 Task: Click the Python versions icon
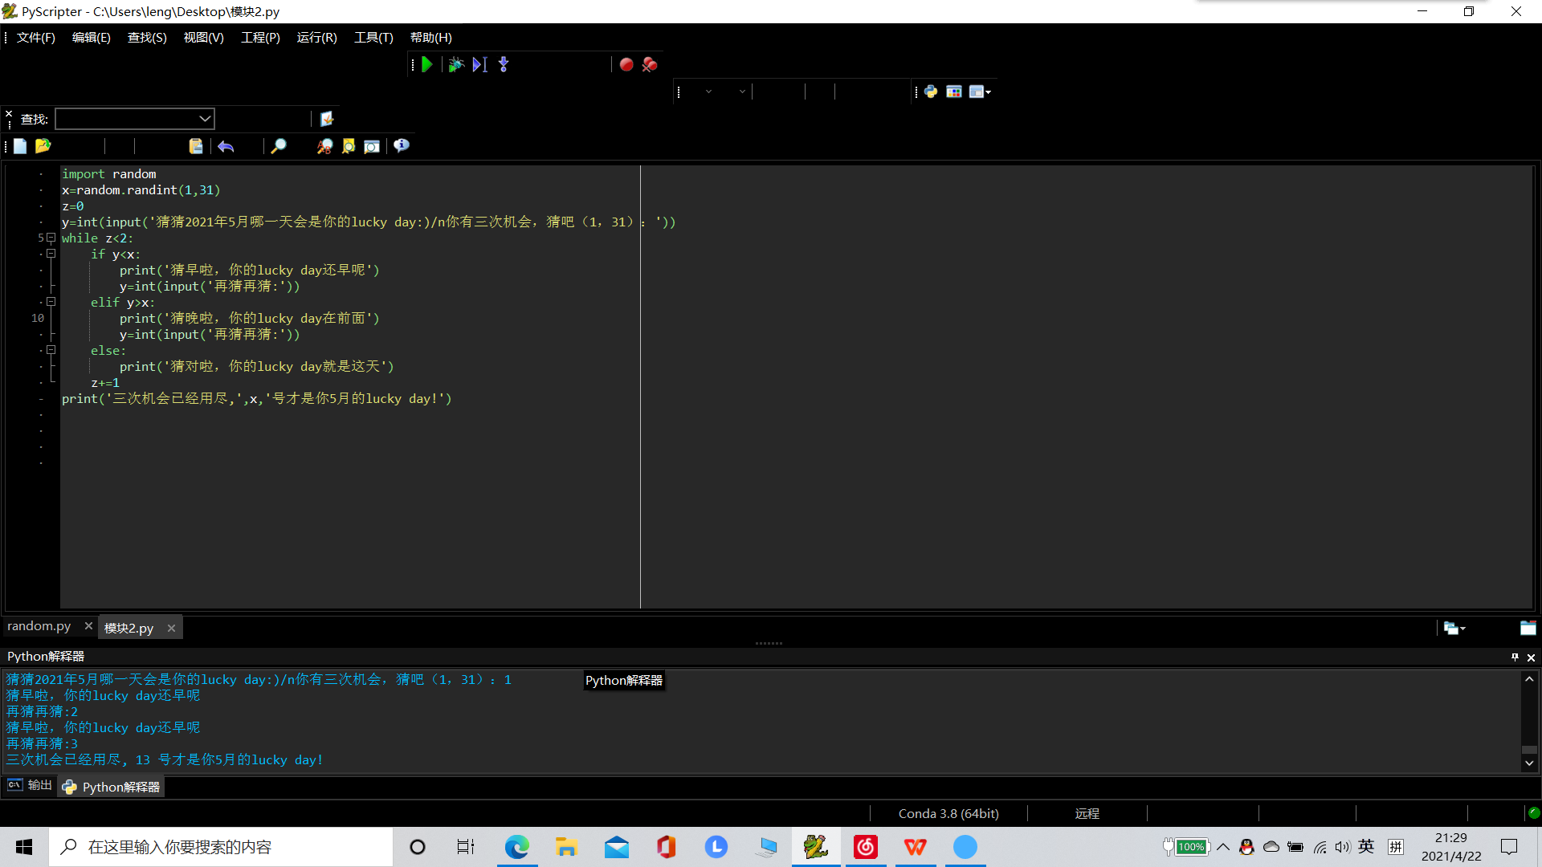931,92
